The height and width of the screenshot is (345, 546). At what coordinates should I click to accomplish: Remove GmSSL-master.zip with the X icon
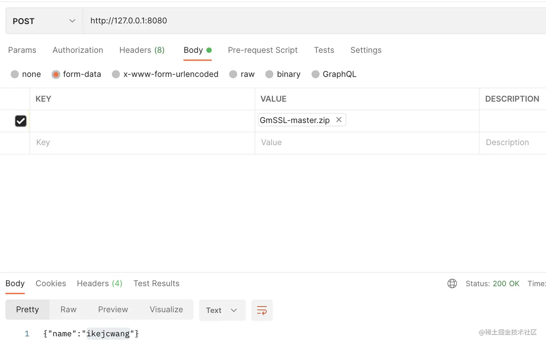tap(339, 120)
